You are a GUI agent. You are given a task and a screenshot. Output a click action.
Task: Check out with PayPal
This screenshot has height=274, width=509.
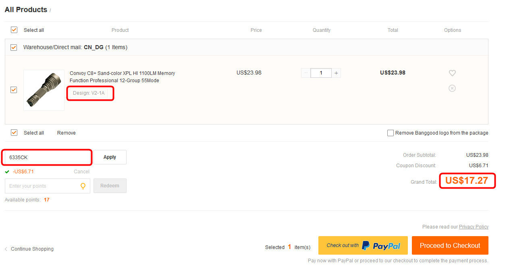[x=363, y=245]
